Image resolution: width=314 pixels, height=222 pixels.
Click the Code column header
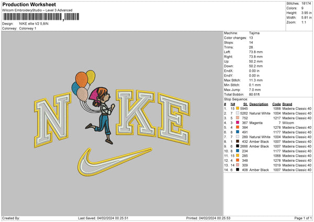(277, 104)
